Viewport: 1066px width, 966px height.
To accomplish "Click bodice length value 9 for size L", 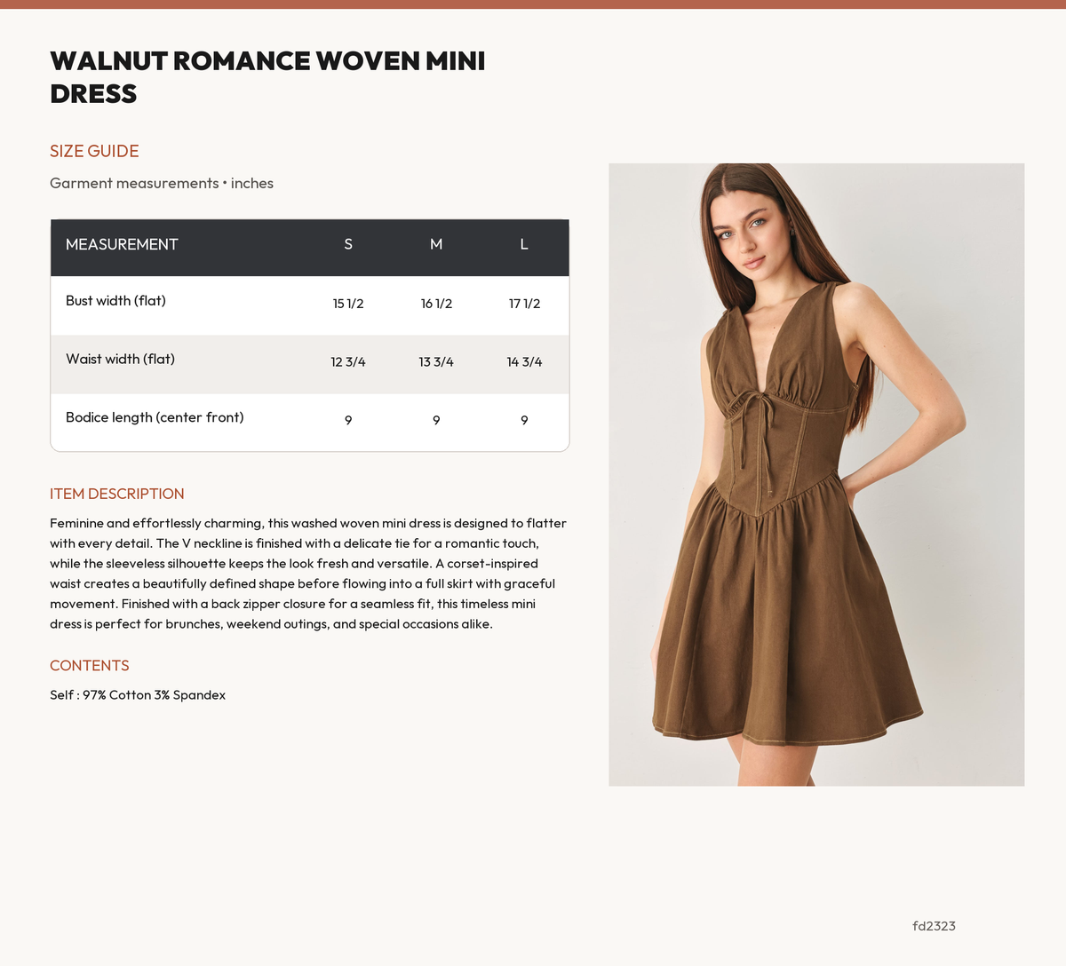I will [x=524, y=420].
